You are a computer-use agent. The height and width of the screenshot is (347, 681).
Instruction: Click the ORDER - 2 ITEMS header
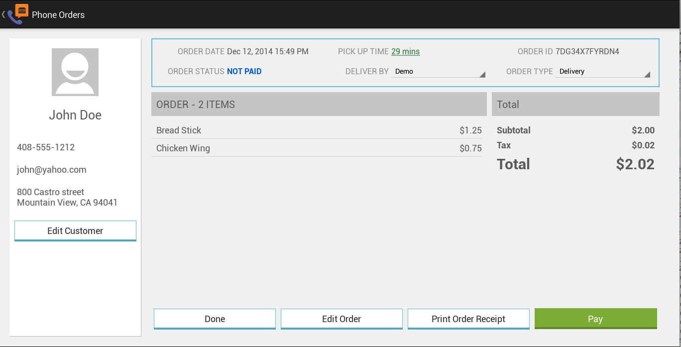pyautogui.click(x=319, y=104)
